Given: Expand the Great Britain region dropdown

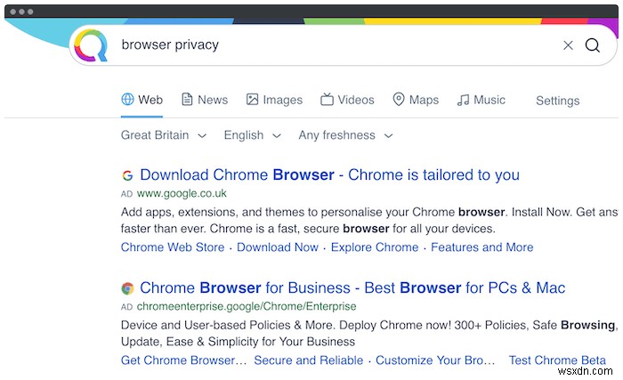Looking at the screenshot, I should tap(164, 135).
